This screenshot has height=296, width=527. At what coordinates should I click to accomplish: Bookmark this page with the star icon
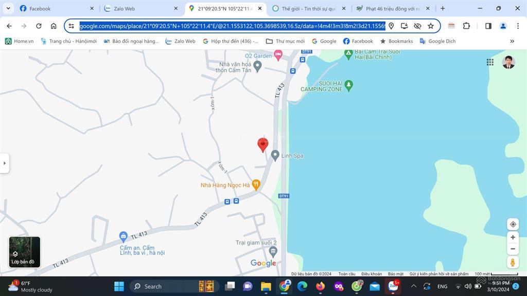click(x=431, y=26)
